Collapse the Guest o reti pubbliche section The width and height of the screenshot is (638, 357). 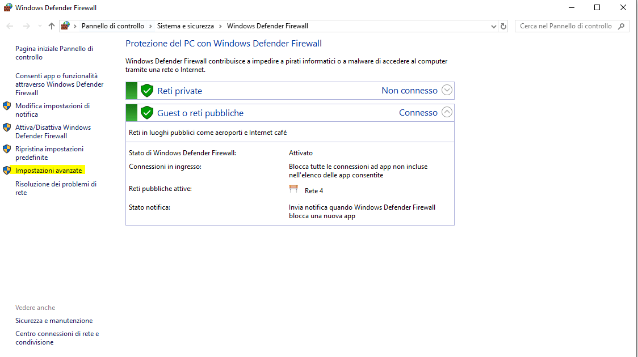pyautogui.click(x=447, y=112)
